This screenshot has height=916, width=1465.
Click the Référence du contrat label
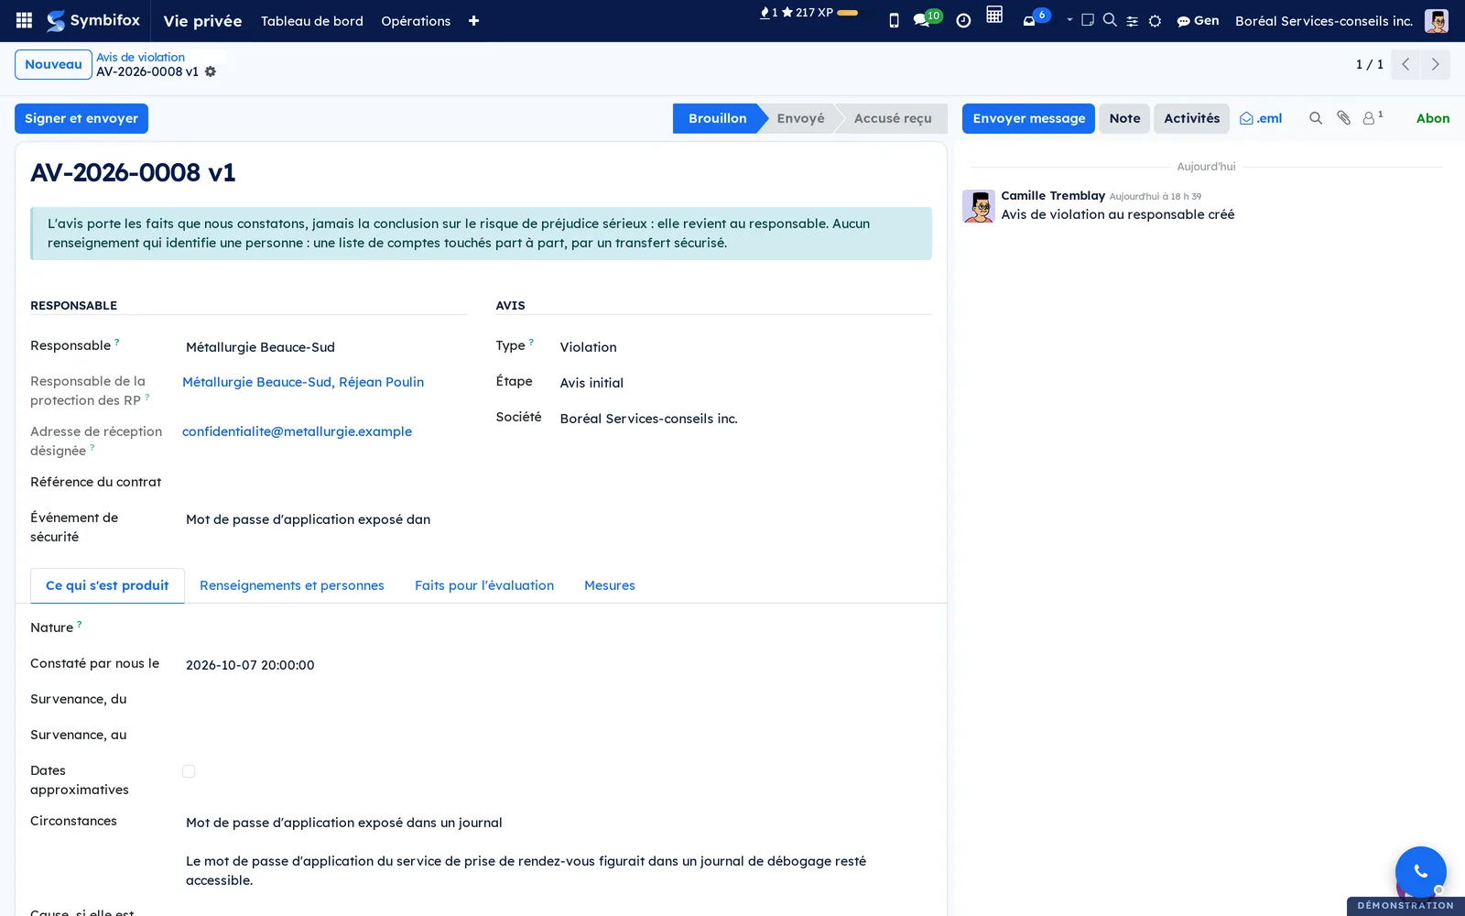click(x=96, y=482)
